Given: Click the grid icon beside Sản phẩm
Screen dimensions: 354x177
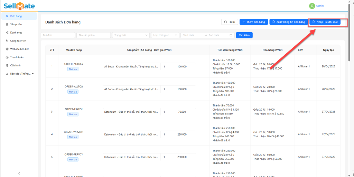Looking at the screenshot, I should [x=7, y=24].
